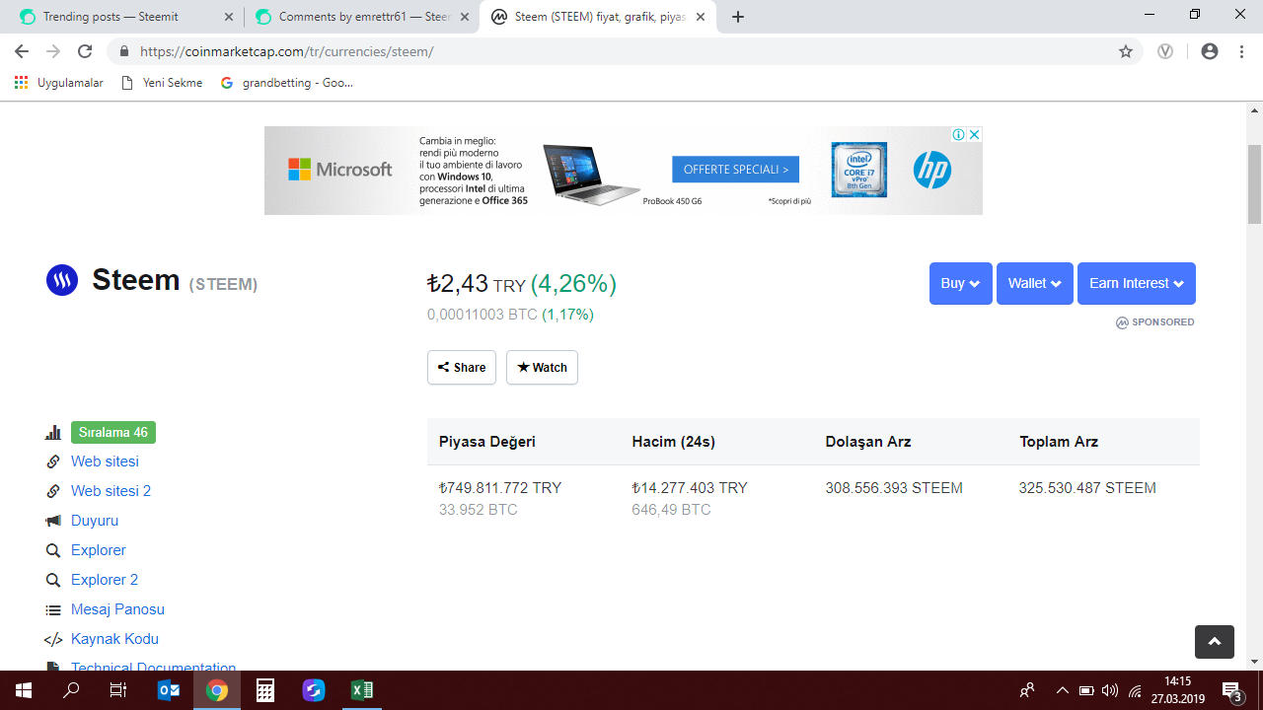Click the 325.530.487 STEEM total supply
The height and width of the screenshot is (710, 1263).
point(1087,488)
